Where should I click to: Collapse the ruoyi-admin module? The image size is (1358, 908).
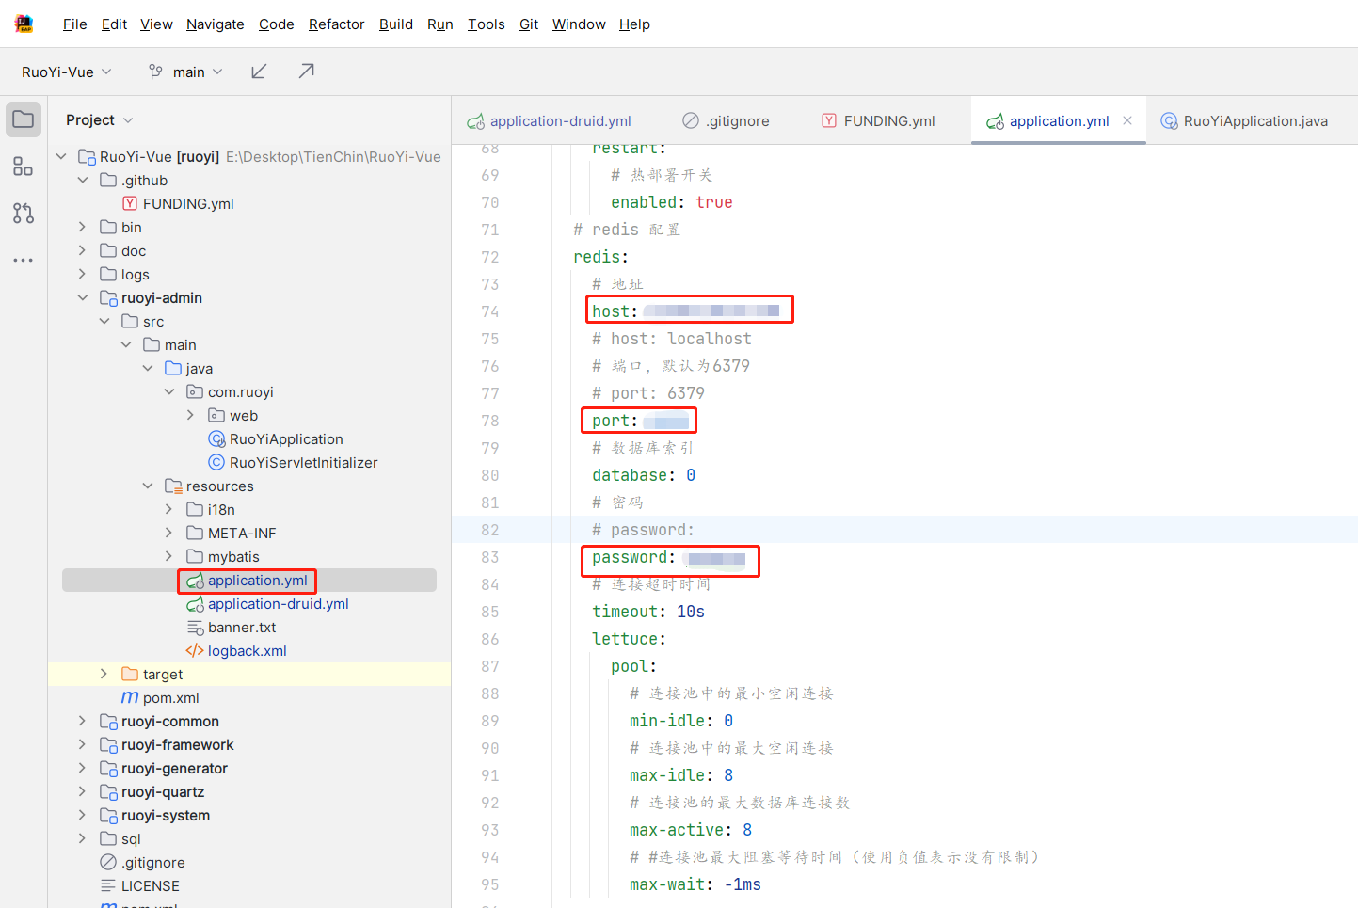[x=83, y=297]
